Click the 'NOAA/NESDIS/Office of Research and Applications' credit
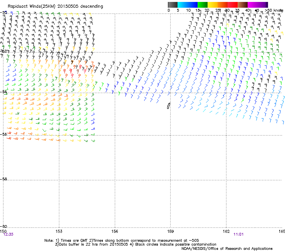The width and height of the screenshot is (285, 251). 227,249
